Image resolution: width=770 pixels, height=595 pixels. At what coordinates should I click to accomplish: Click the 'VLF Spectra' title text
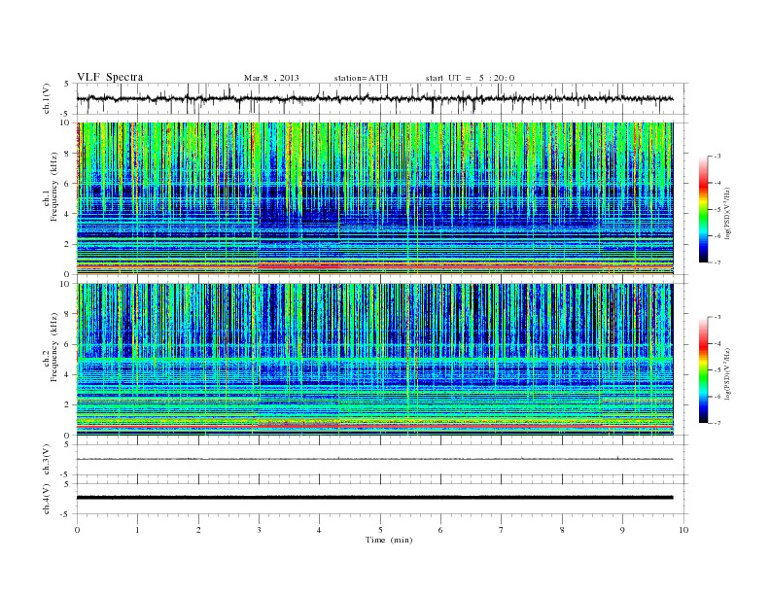110,77
